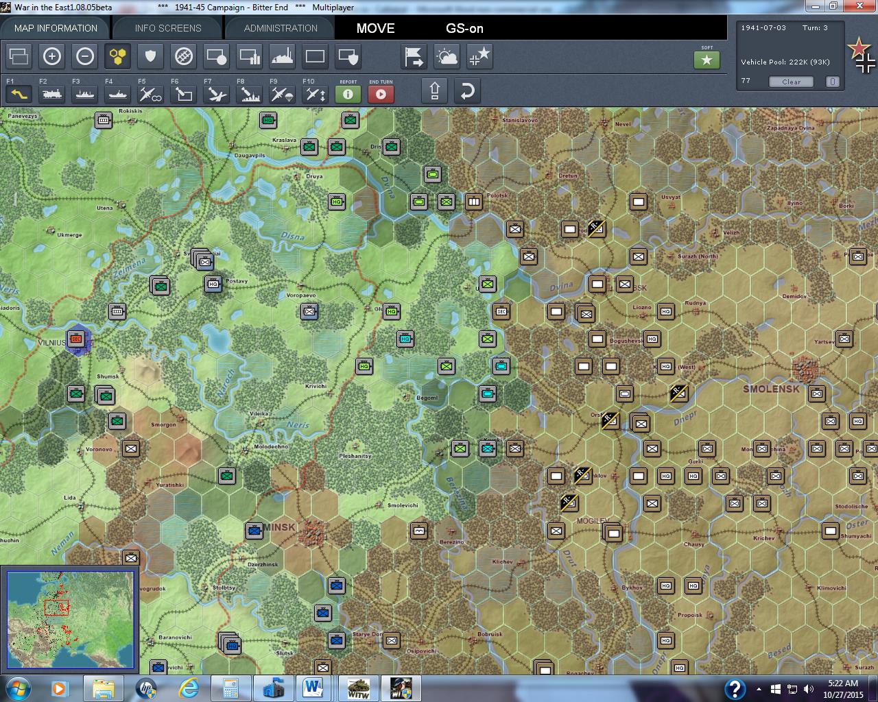Open the taskbar calculator icon
Image resolution: width=878 pixels, height=702 pixels.
pyautogui.click(x=230, y=688)
